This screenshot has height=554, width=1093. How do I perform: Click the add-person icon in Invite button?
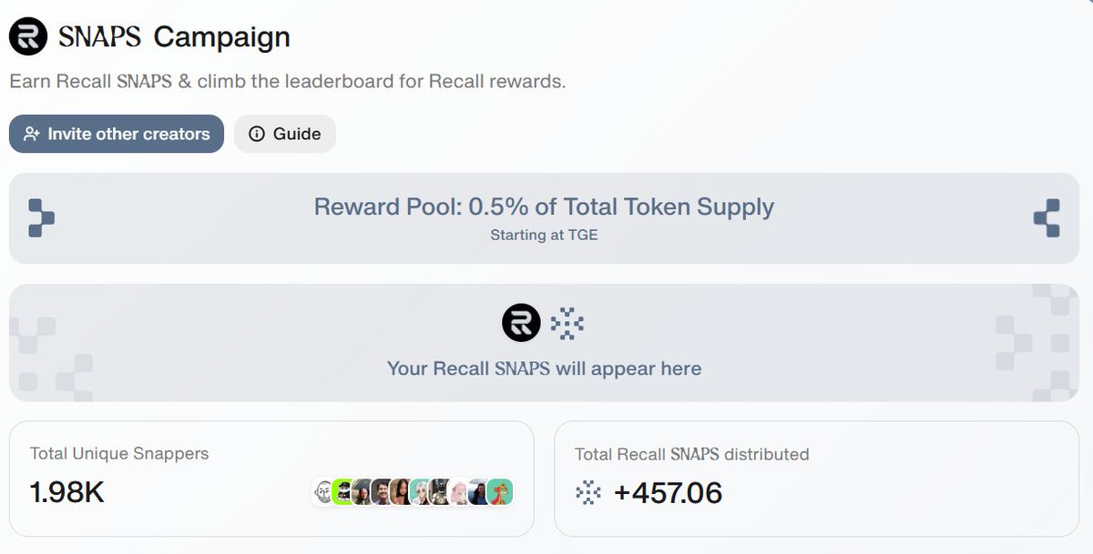pos(32,134)
